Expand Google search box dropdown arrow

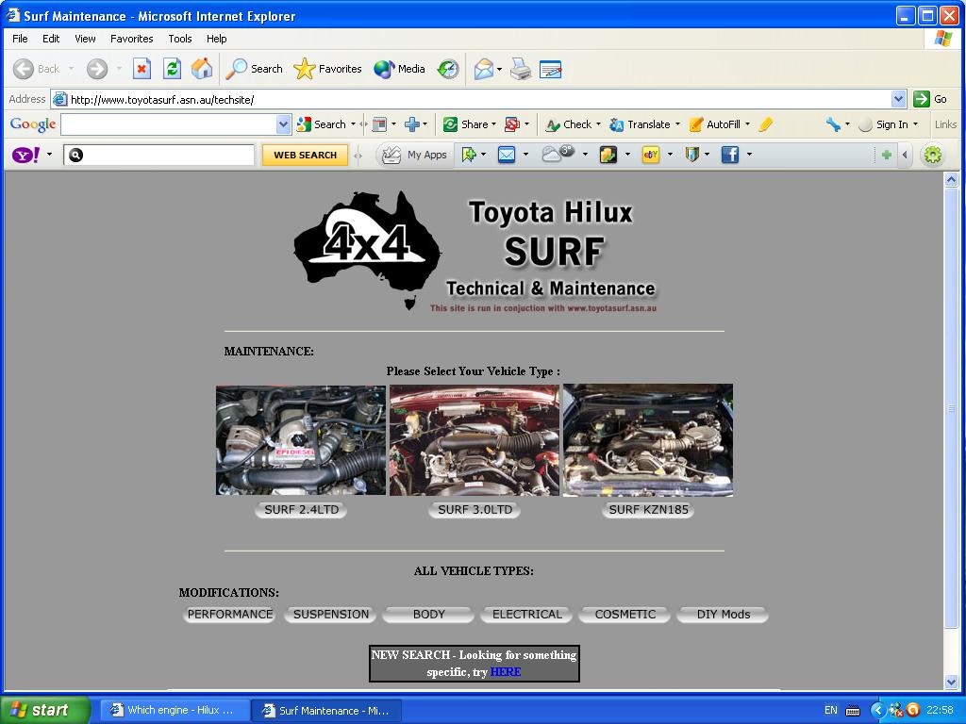pyautogui.click(x=283, y=124)
